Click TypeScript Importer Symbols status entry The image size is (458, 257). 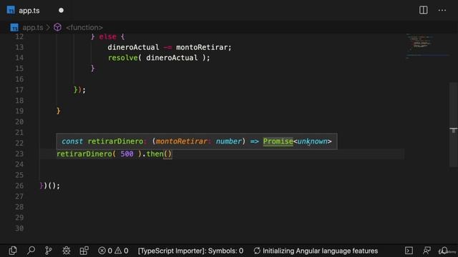click(190, 251)
